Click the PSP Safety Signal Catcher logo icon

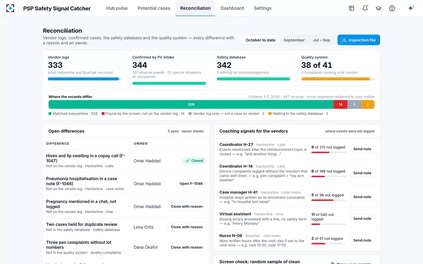pos(10,8)
